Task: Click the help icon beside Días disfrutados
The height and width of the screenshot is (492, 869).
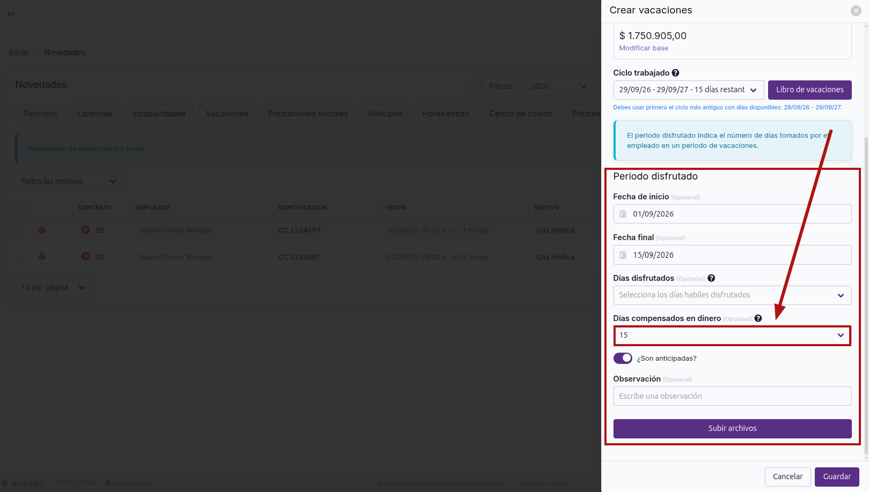Action: pyautogui.click(x=711, y=278)
